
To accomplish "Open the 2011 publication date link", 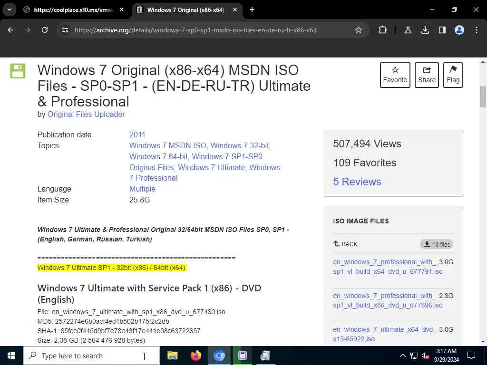I will (137, 134).
